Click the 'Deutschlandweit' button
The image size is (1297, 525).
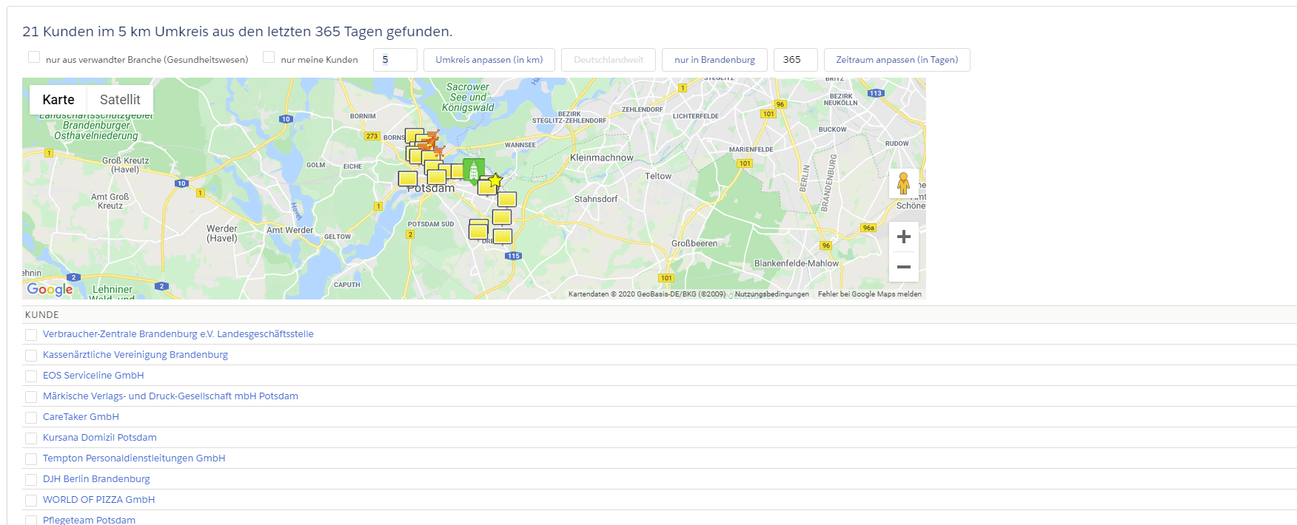[609, 60]
